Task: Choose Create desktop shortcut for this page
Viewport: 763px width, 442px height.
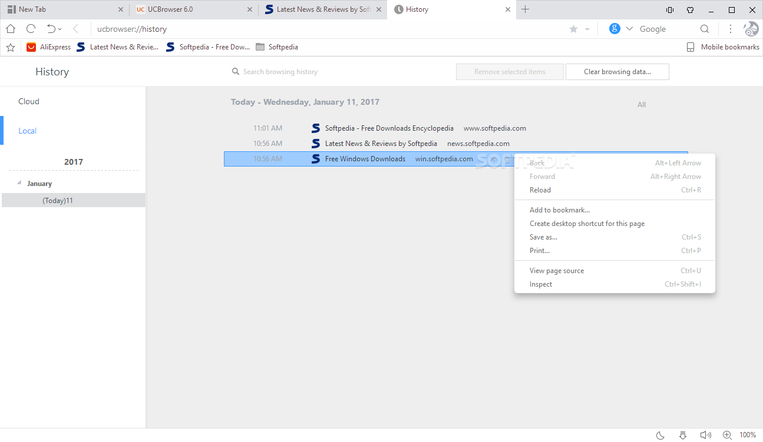Action: click(x=615, y=223)
